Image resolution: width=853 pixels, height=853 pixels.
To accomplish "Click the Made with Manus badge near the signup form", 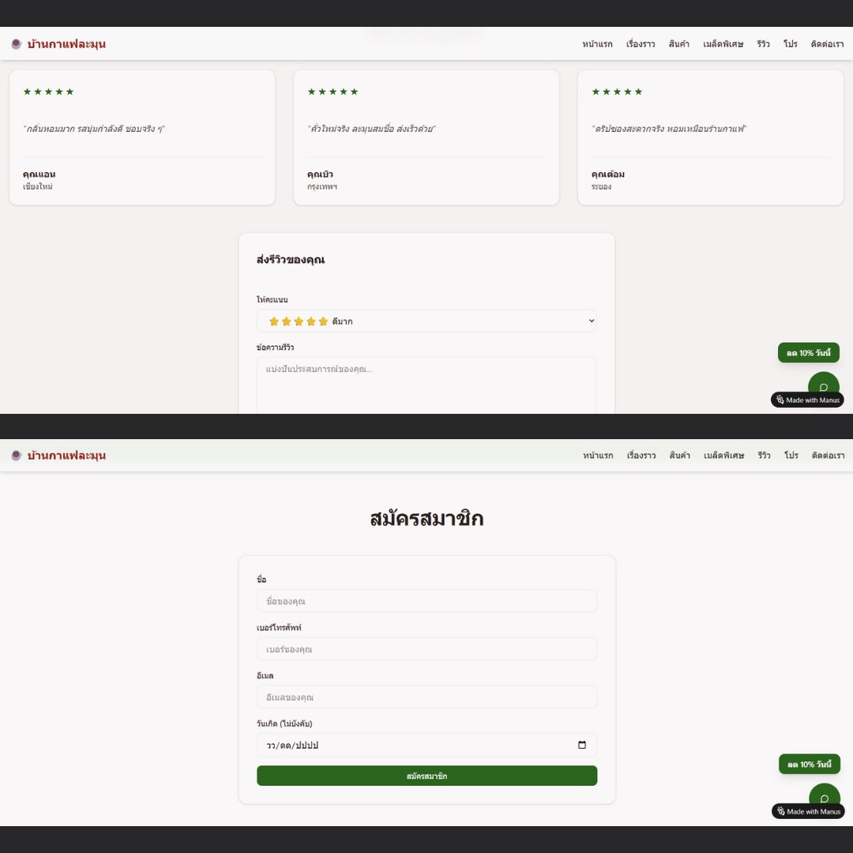I will [808, 811].
